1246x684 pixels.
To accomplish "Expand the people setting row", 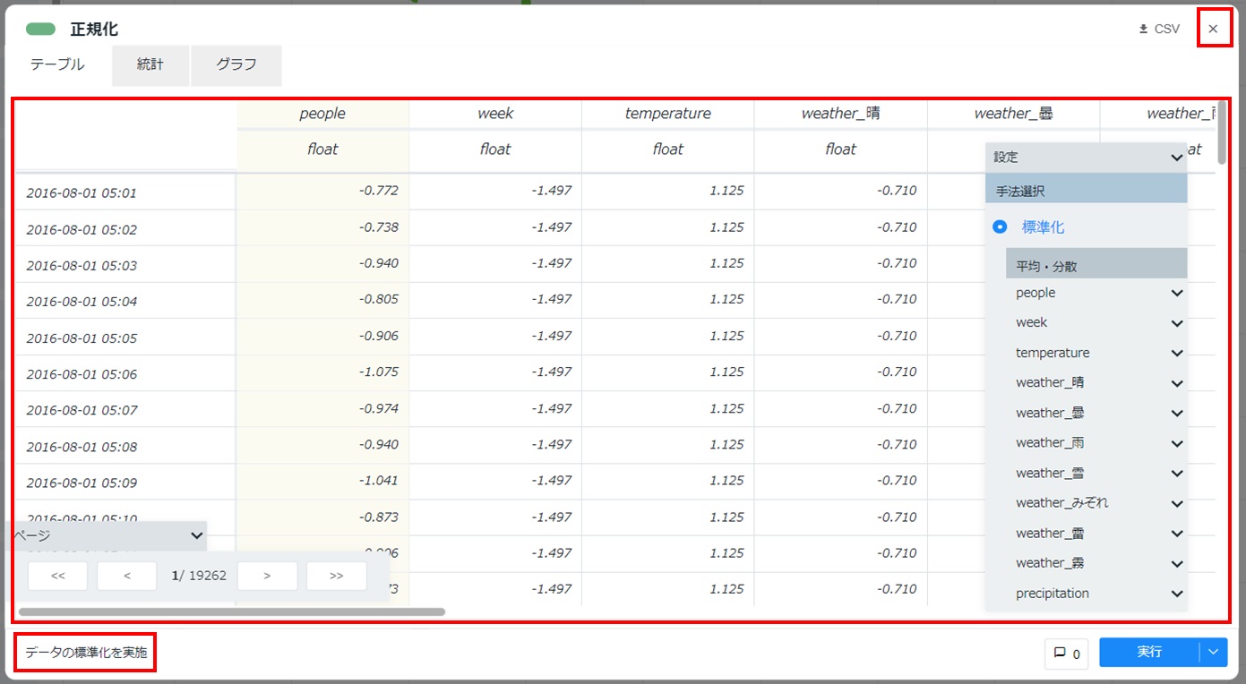I will pos(1176,293).
